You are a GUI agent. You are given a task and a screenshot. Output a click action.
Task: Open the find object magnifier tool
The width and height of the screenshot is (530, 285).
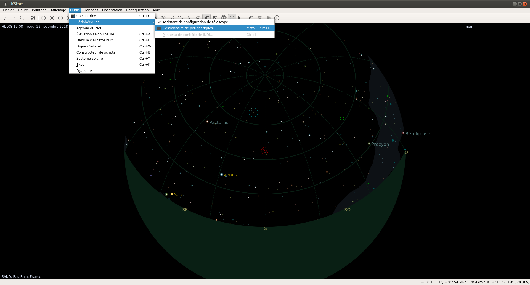22,18
